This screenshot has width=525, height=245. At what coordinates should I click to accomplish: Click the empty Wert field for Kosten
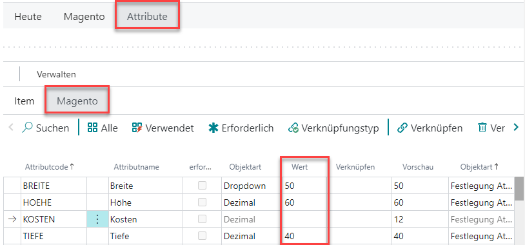304,219
